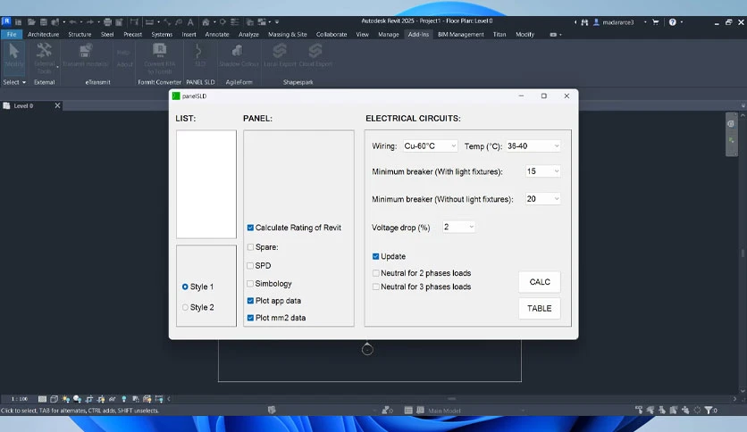
Task: Click the Modify arrow tool in the ribbon
Action: (13, 58)
